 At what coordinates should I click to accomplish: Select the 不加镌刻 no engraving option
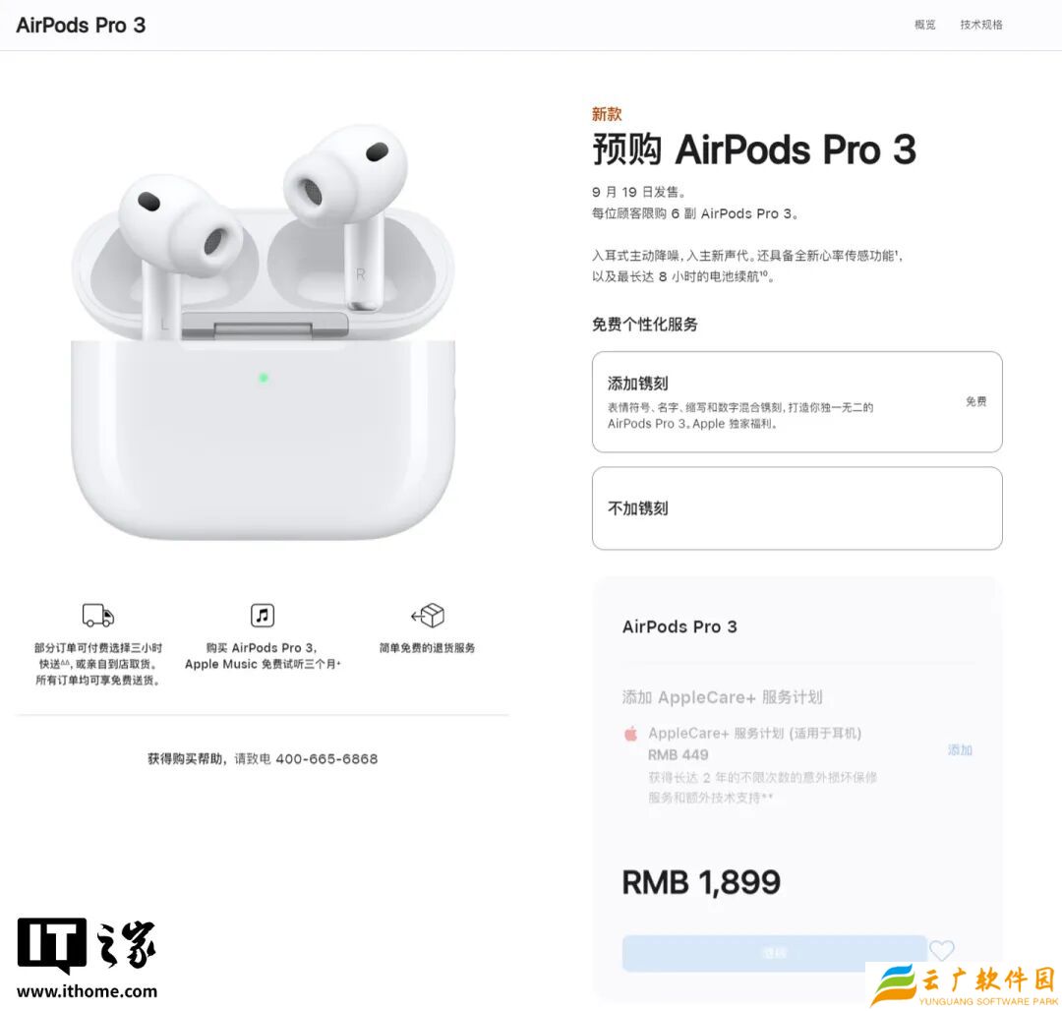point(797,507)
